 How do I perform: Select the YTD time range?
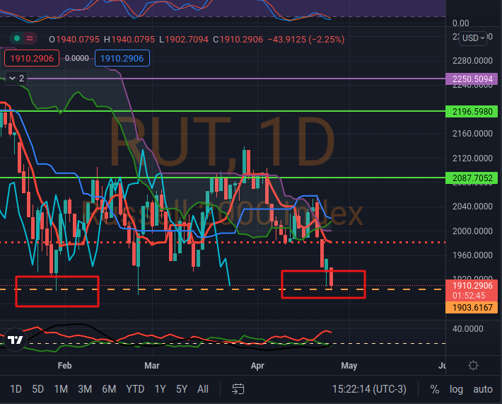(135, 389)
